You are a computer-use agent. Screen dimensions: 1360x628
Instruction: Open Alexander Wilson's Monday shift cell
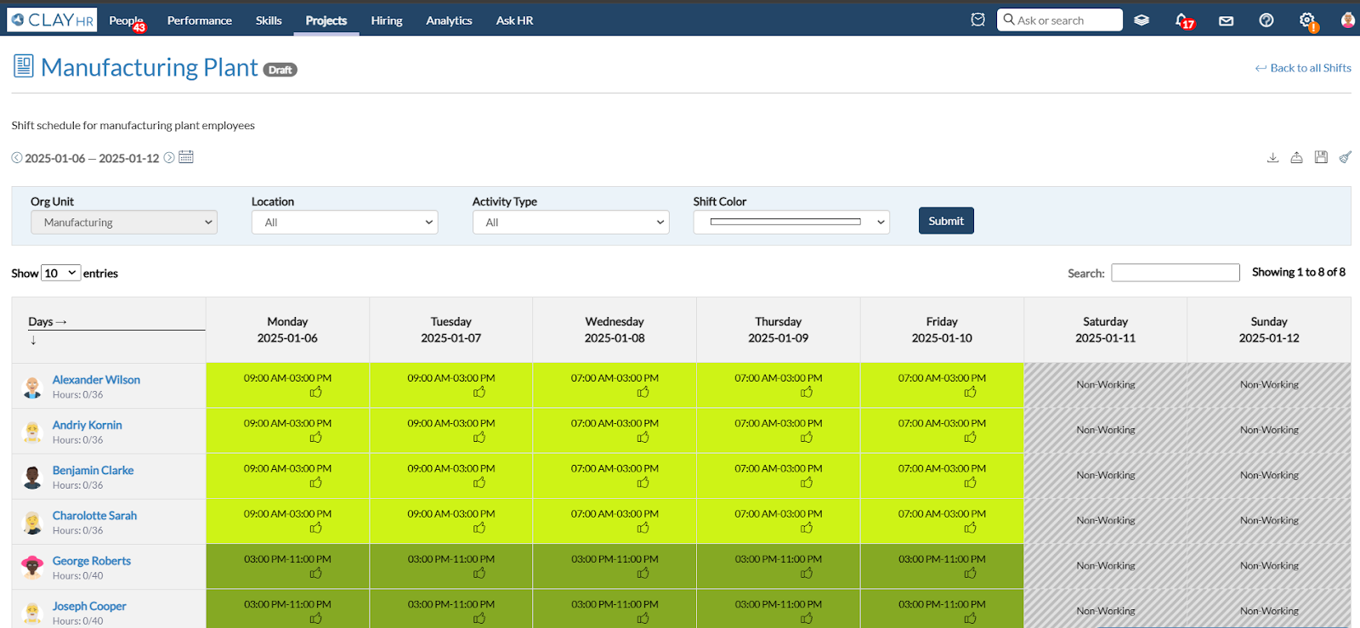click(287, 385)
